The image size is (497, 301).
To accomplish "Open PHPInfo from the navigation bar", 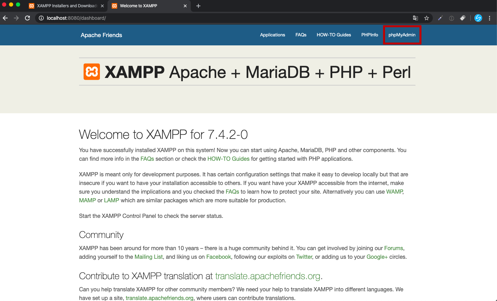I will point(370,35).
